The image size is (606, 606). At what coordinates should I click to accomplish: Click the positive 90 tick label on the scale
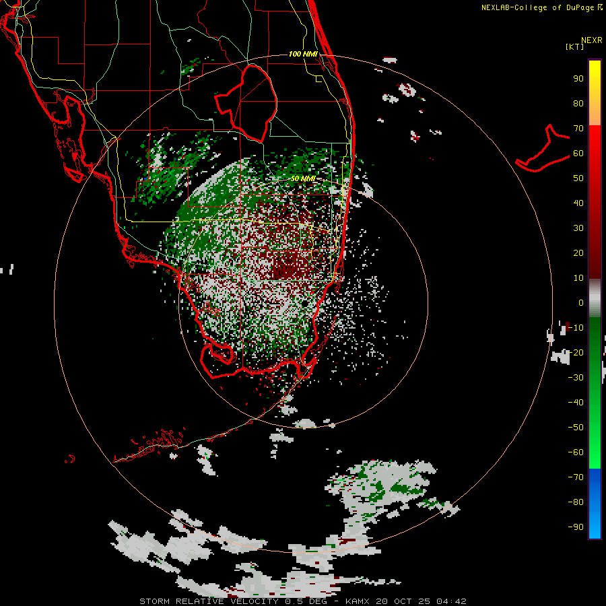578,79
